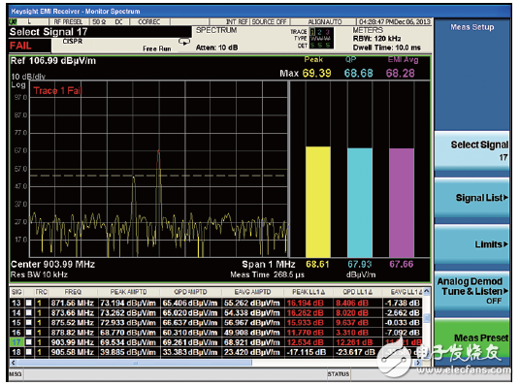Toggle checkbox for signal 16 row
520x386 pixels.
[x=29, y=333]
